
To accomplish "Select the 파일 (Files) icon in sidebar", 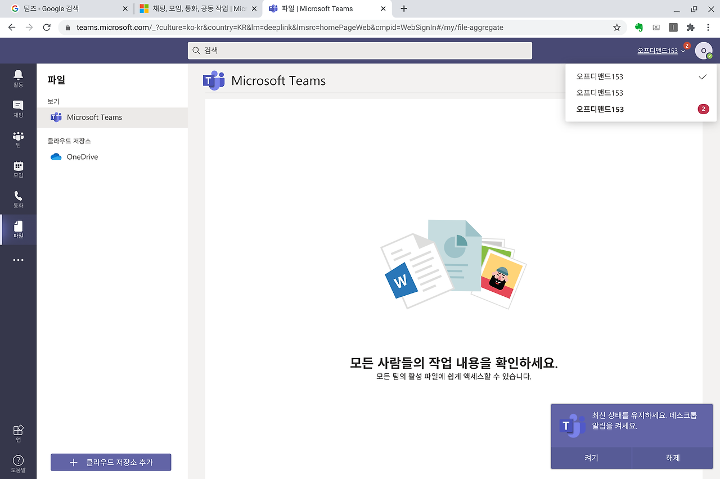I will pos(18,229).
